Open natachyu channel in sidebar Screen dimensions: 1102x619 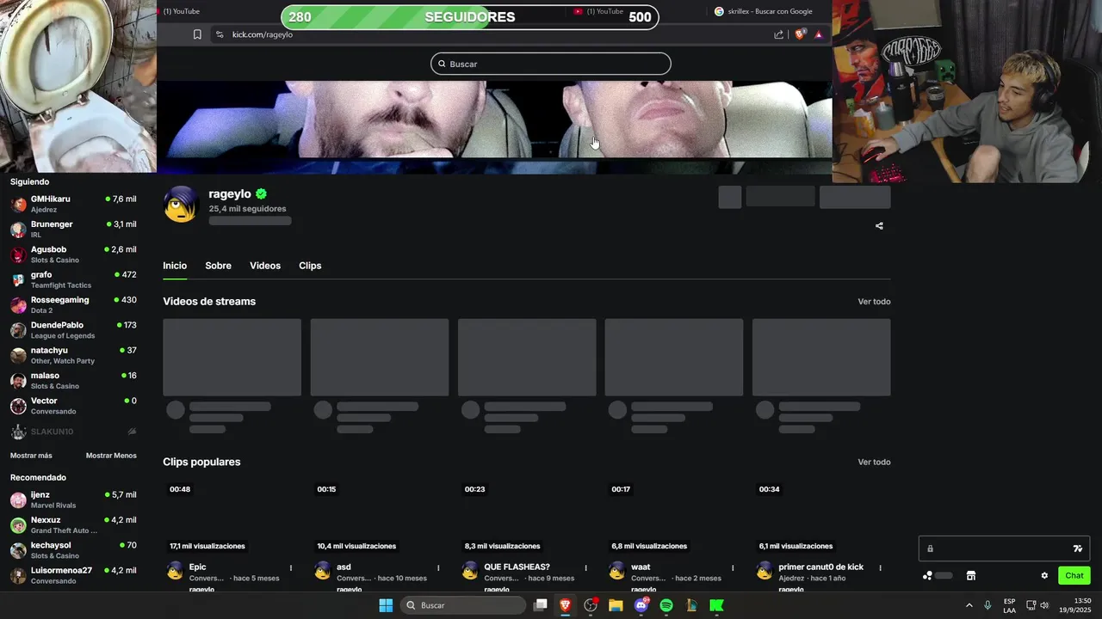73,355
